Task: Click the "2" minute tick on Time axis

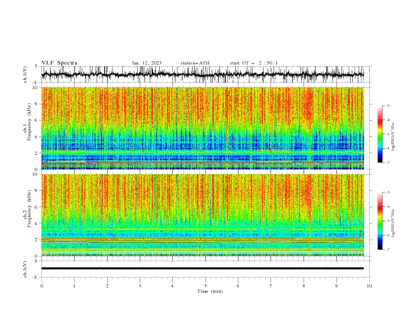Action: (107, 286)
